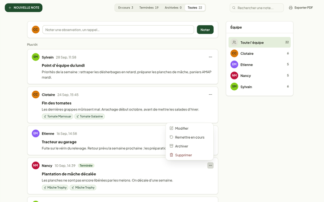
Task: Open the options menu on Sylvain's note
Action: coord(210,57)
